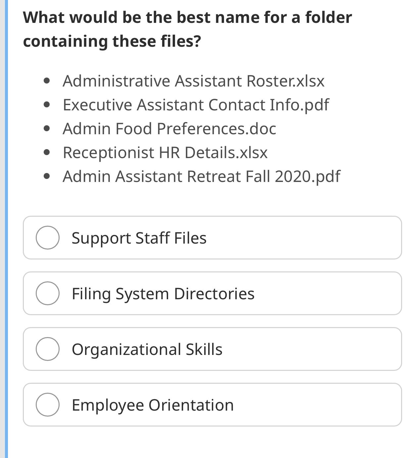Click 'Admin Assistant Retreat Fall 2020.pdf' entry

(x=201, y=177)
